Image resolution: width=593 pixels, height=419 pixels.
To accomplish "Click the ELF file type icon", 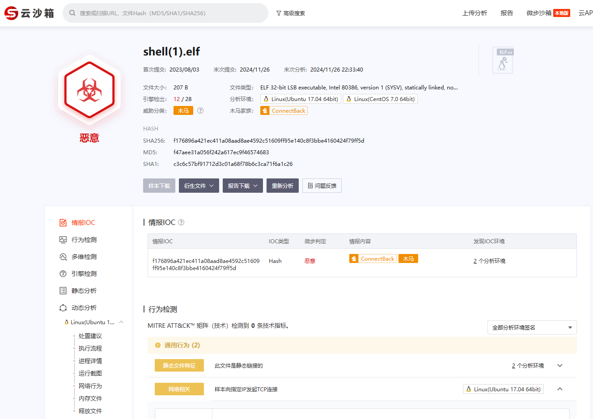I will pyautogui.click(x=503, y=60).
